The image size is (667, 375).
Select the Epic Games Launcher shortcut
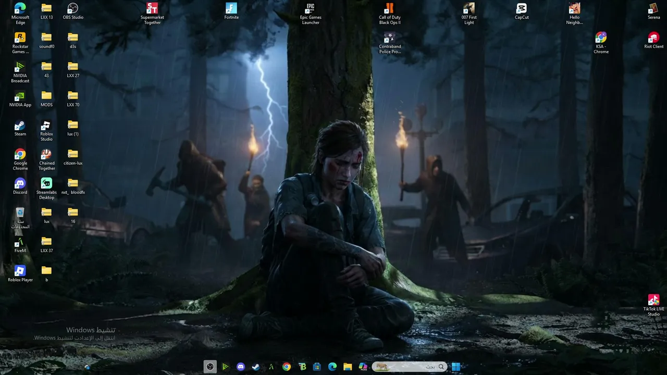click(311, 14)
